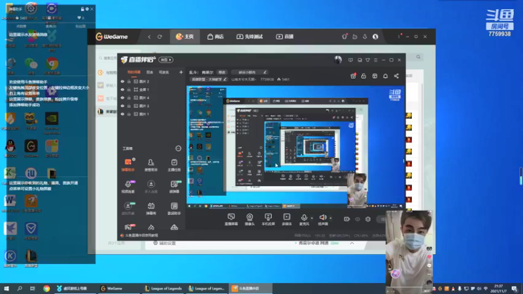Viewport: 523px width, 294px height.
Task: Open the notification bell in 直播伴侣
Action: [x=385, y=76]
